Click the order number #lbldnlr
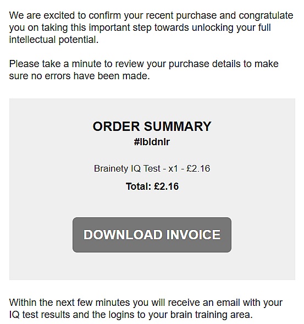304x324 pixels. tap(152, 142)
